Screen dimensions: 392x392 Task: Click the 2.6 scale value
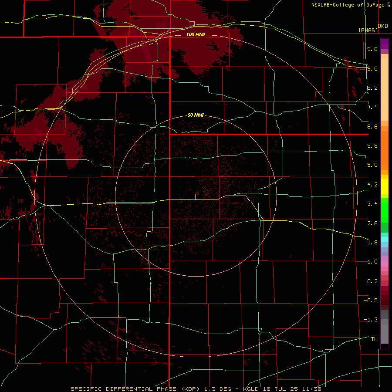click(x=372, y=223)
